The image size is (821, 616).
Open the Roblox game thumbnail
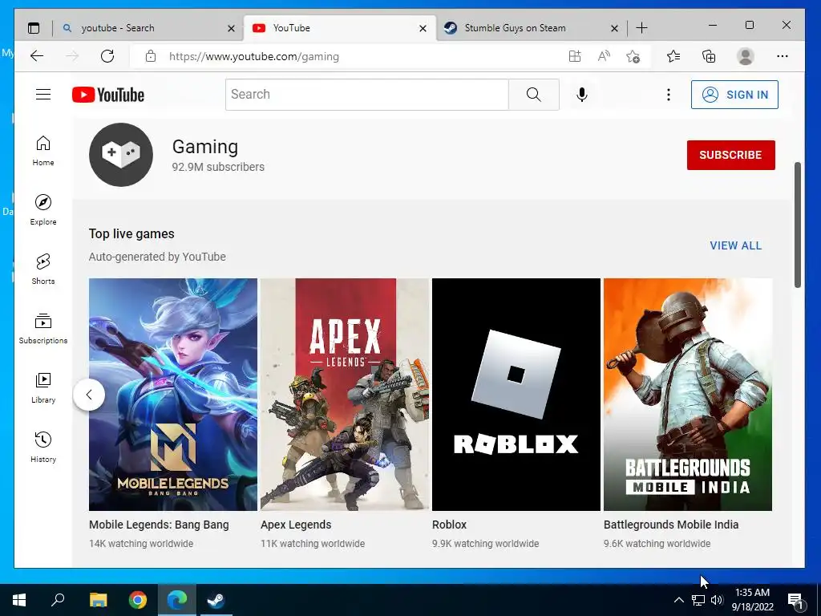coord(516,395)
